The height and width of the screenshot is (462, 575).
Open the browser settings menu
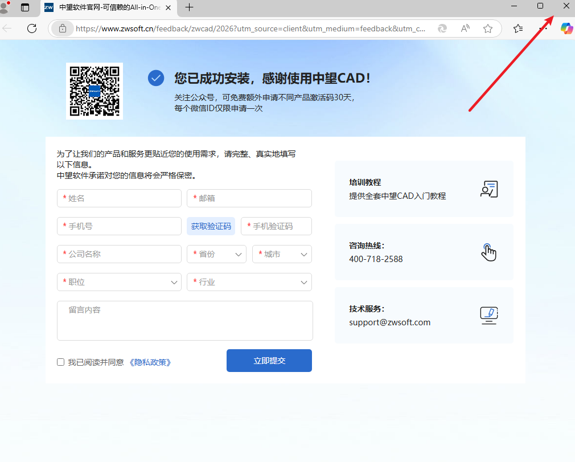[543, 28]
